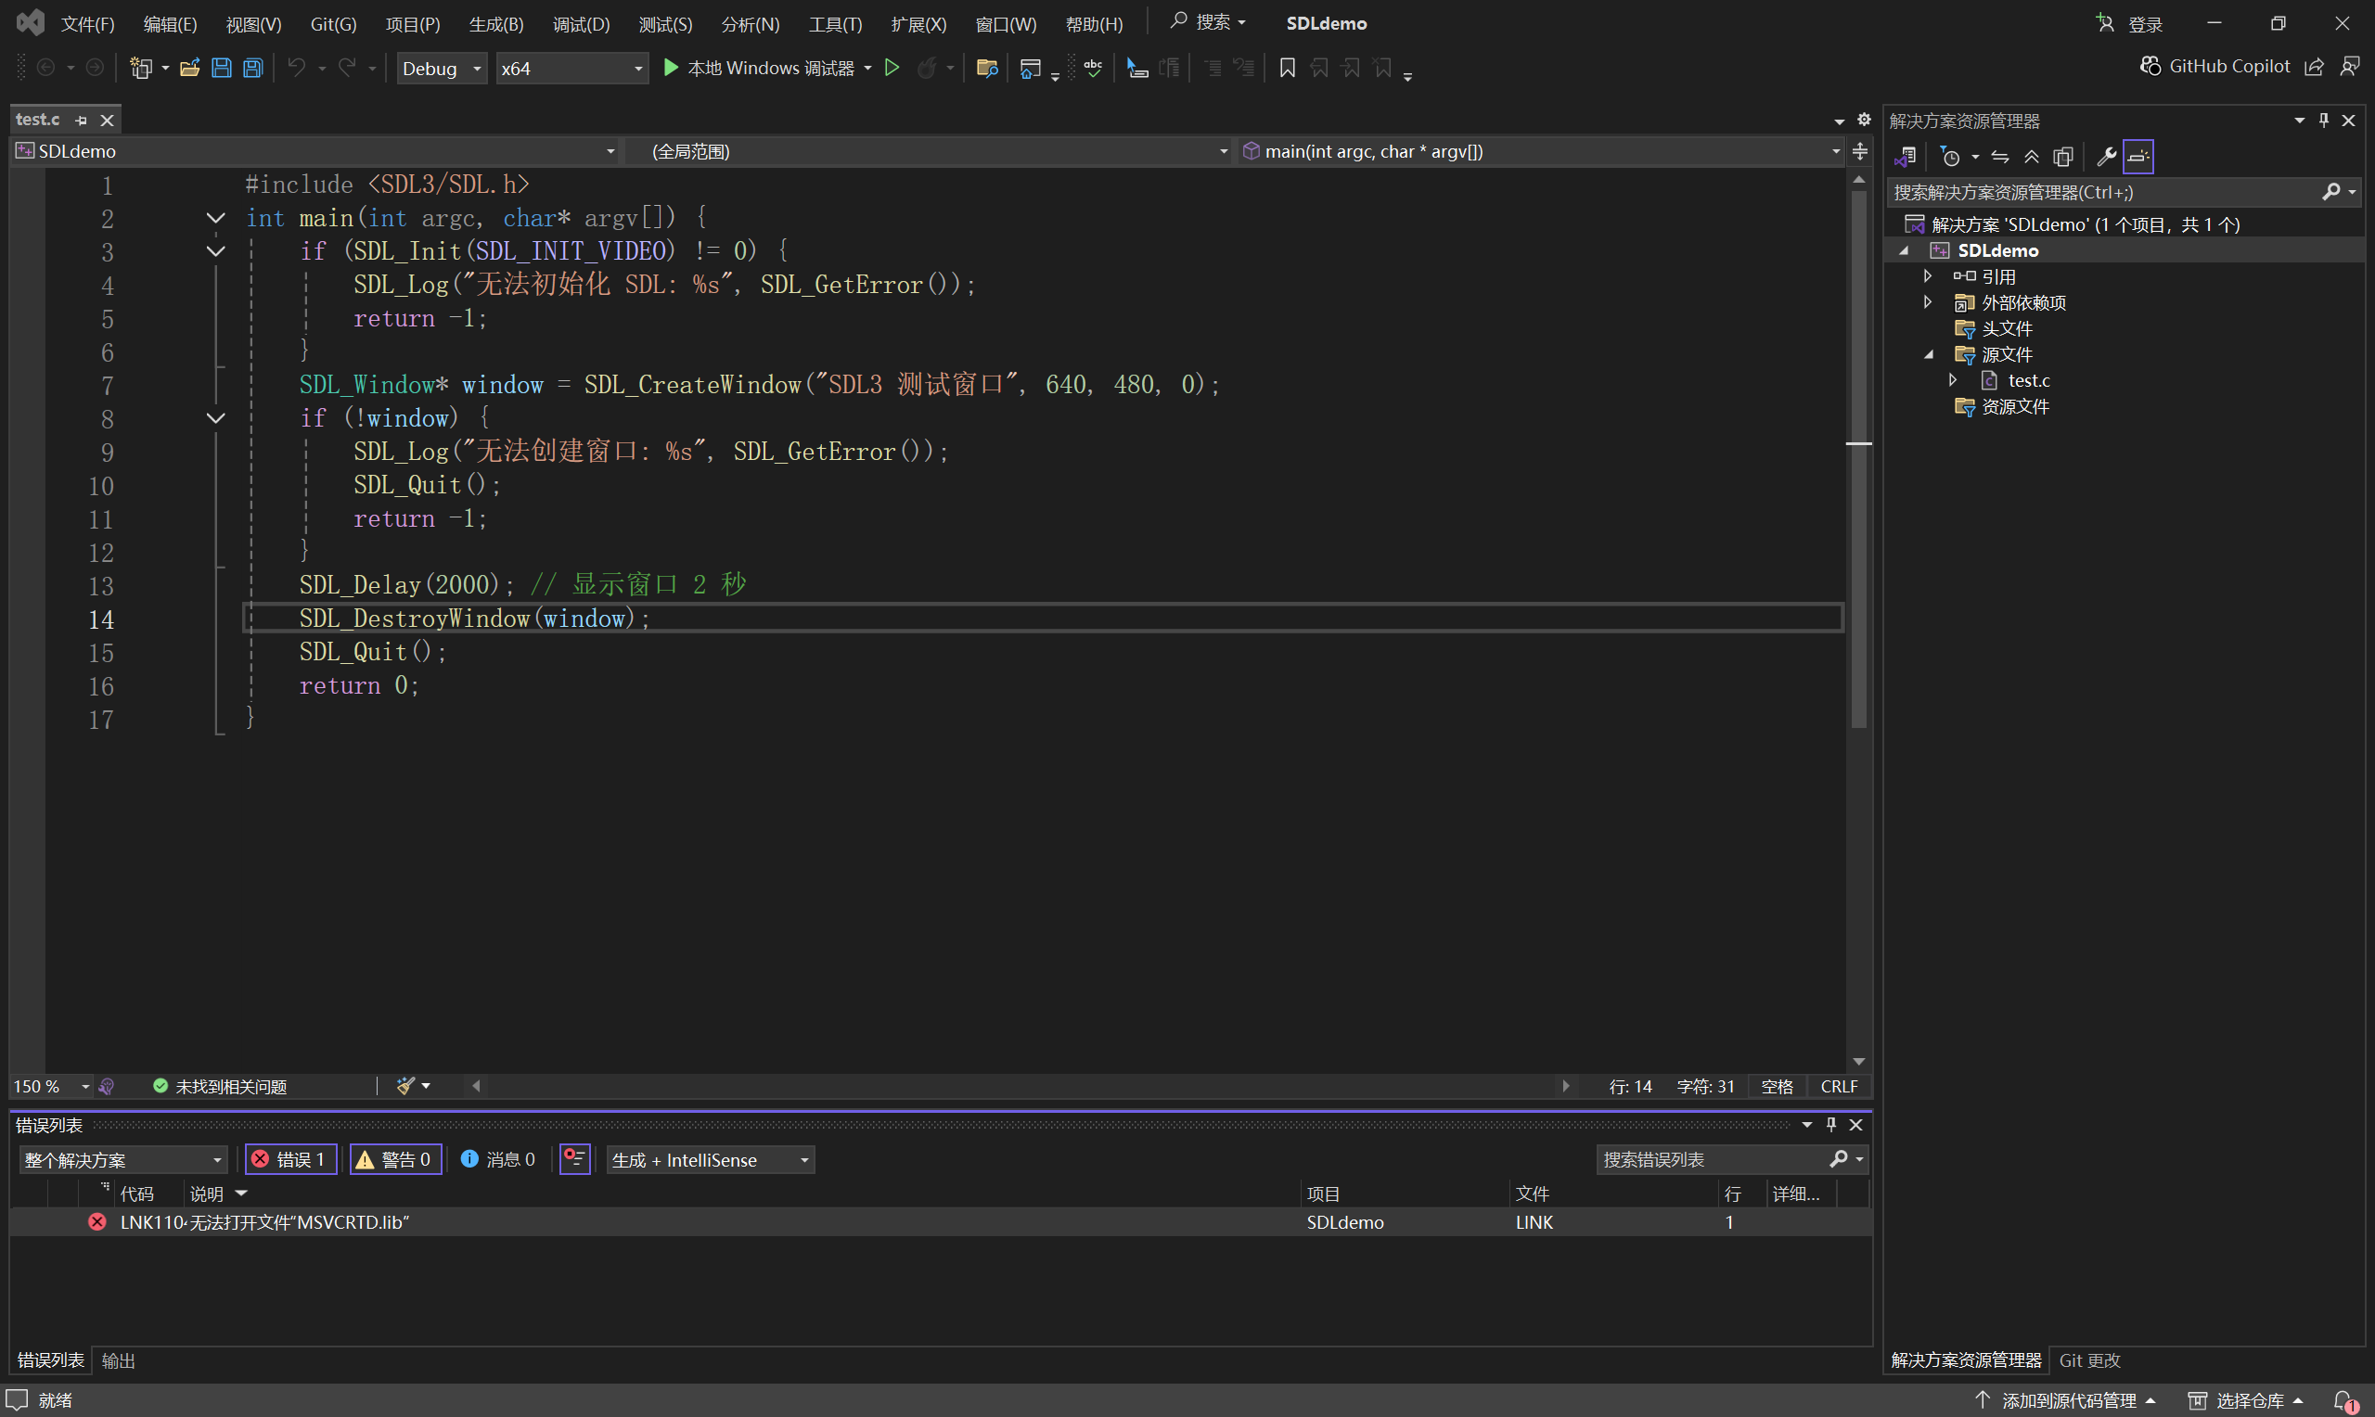This screenshot has height=1417, width=2375.
Task: Click the Save All toolbar icon
Action: [253, 68]
